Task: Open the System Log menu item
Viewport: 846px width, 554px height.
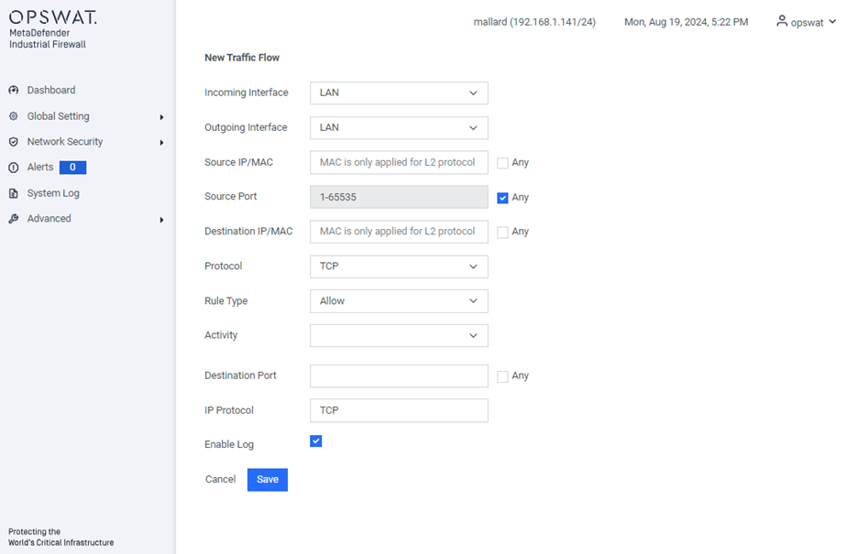Action: [x=53, y=193]
